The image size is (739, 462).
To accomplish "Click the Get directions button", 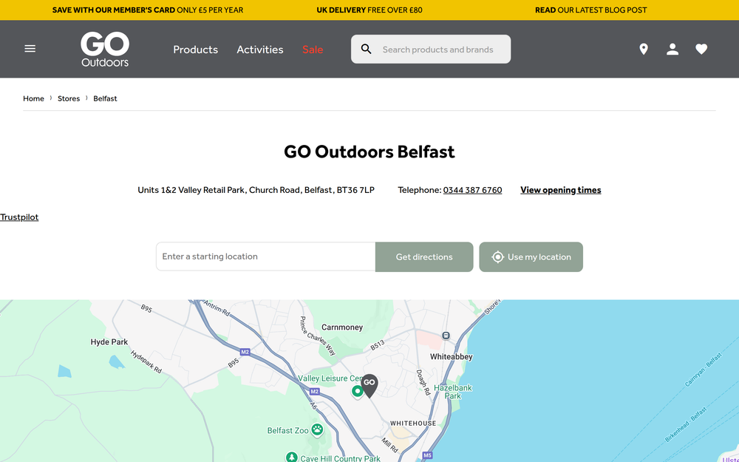I will (424, 257).
